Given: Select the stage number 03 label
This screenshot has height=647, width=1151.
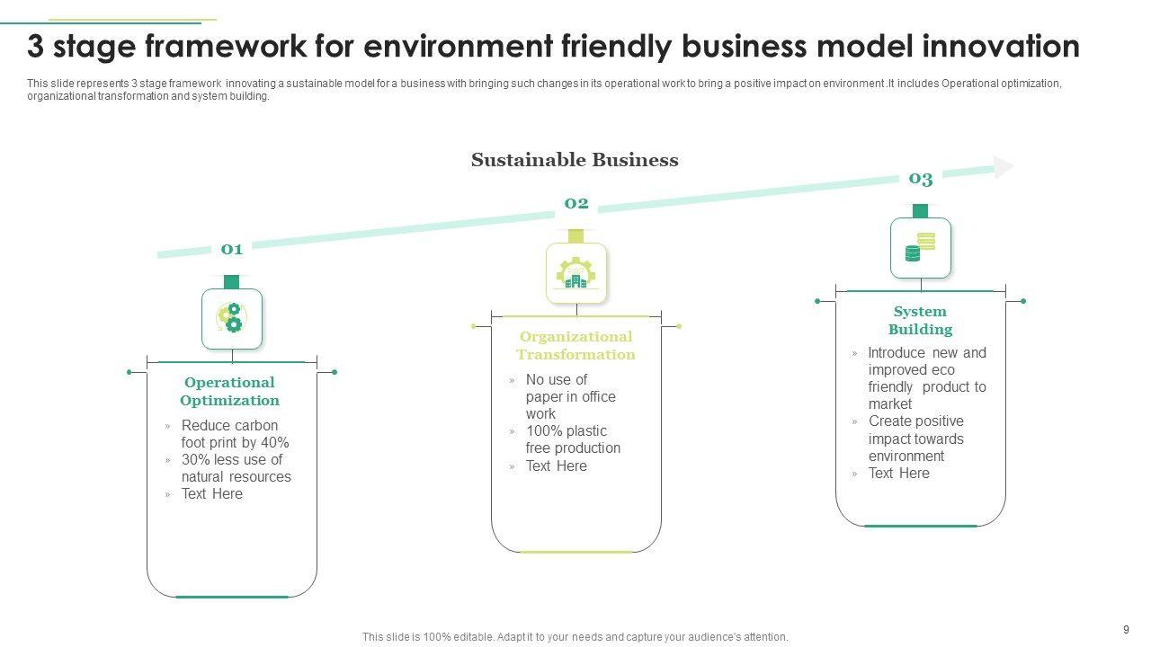Looking at the screenshot, I should coord(920,179).
